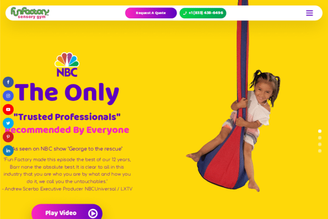Click the "The Only" headline
328x219 pixels.
(x=67, y=93)
